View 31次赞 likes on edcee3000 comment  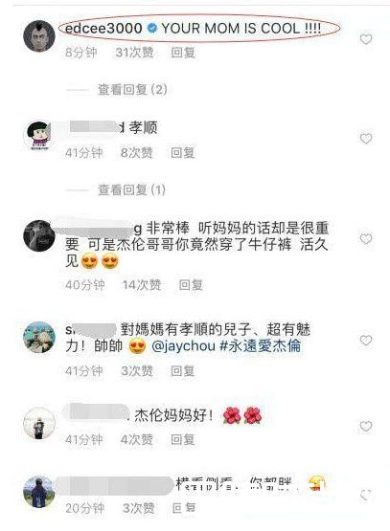135,53
